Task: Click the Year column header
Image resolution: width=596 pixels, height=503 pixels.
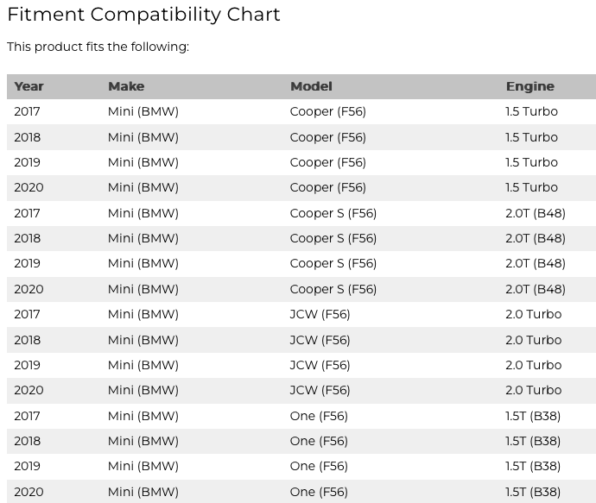Action: (x=29, y=86)
